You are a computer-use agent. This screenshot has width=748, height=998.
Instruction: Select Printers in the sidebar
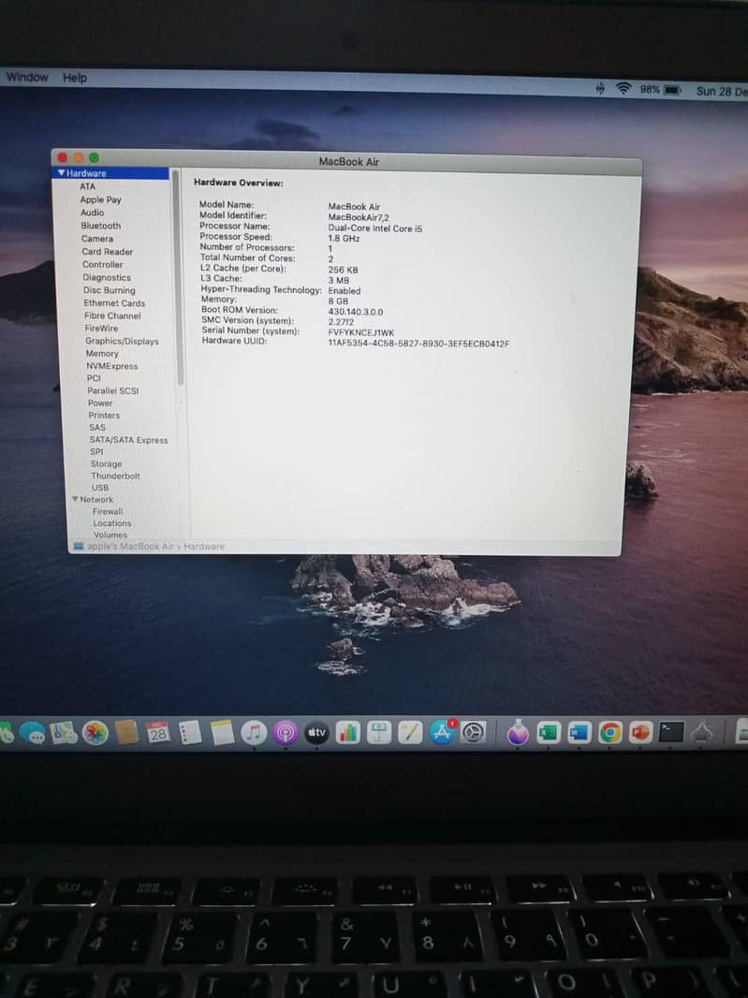104,415
